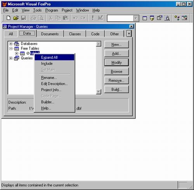
Task: Click the Paste clipboard icon
Action: pos(66,18)
